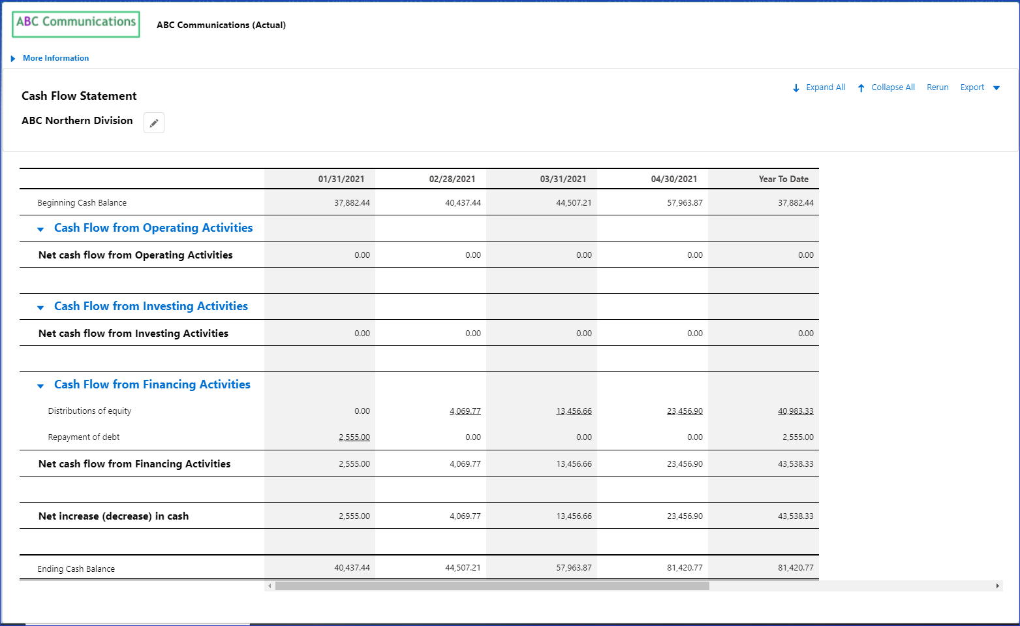Open the 23,456.90 distributions of equity amount
This screenshot has width=1020, height=626.
tap(685, 411)
